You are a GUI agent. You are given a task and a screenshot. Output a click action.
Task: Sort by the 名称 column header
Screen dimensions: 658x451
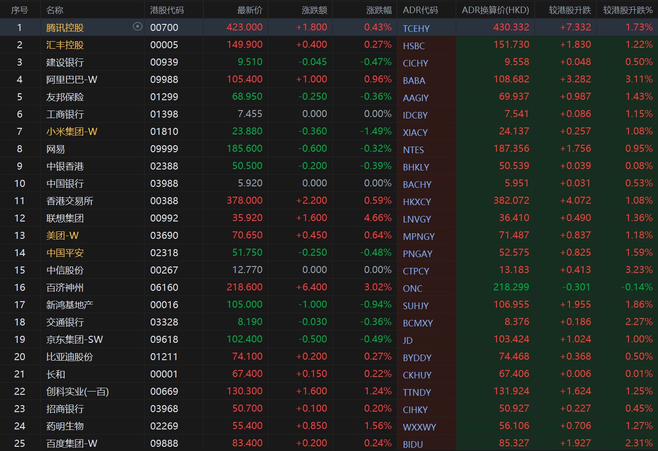55,10
